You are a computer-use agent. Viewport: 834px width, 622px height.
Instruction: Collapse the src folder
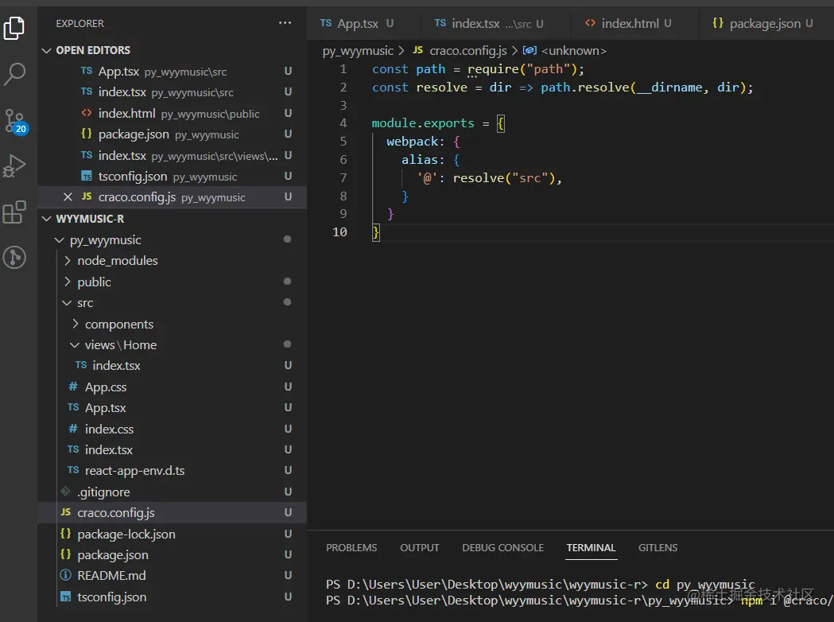67,303
